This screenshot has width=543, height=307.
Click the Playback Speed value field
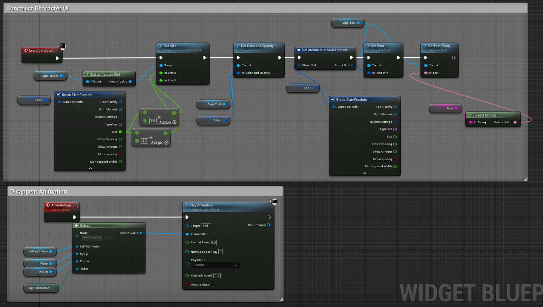(217, 276)
